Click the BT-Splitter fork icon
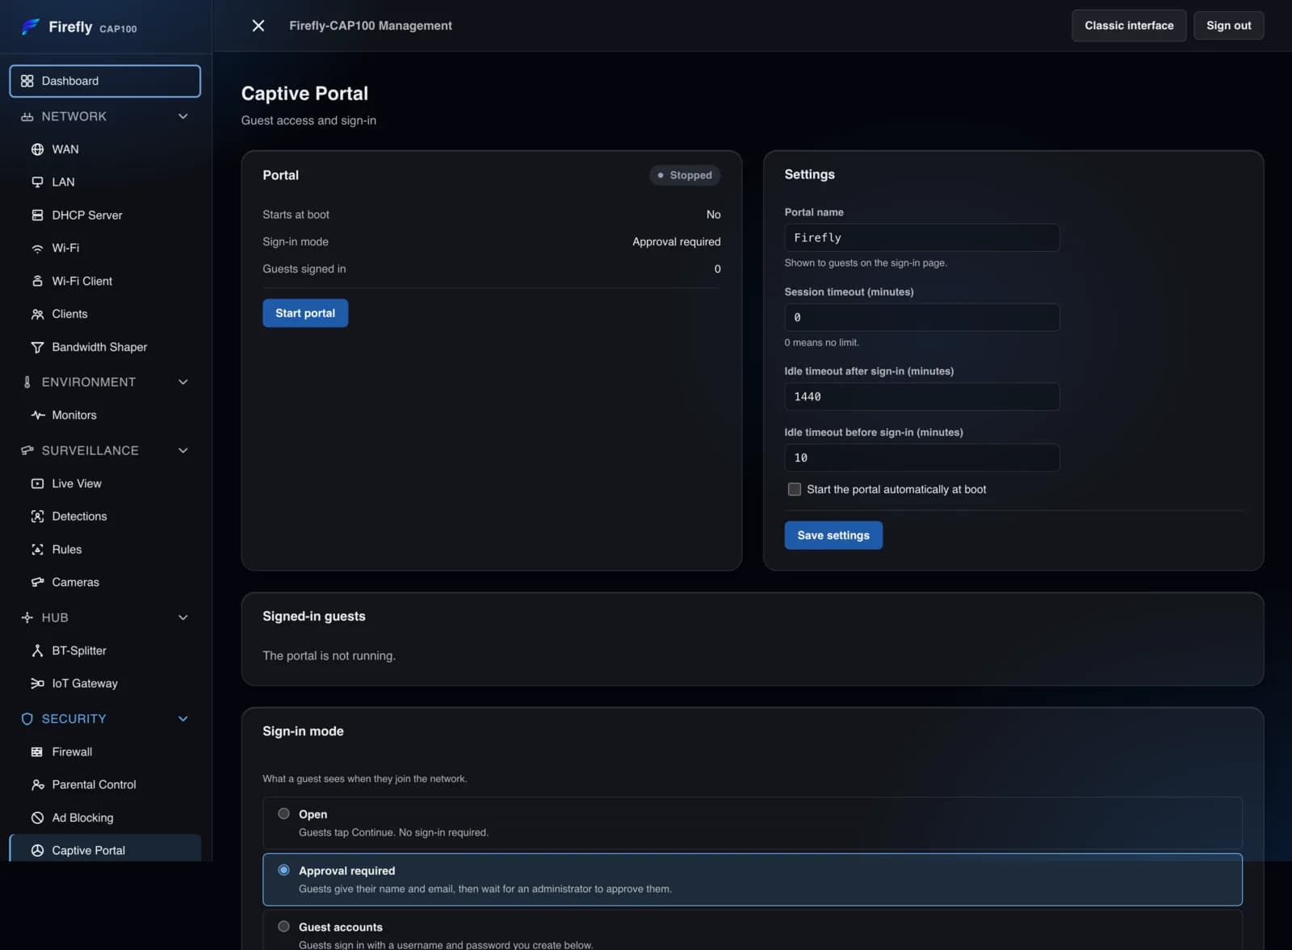 [37, 651]
